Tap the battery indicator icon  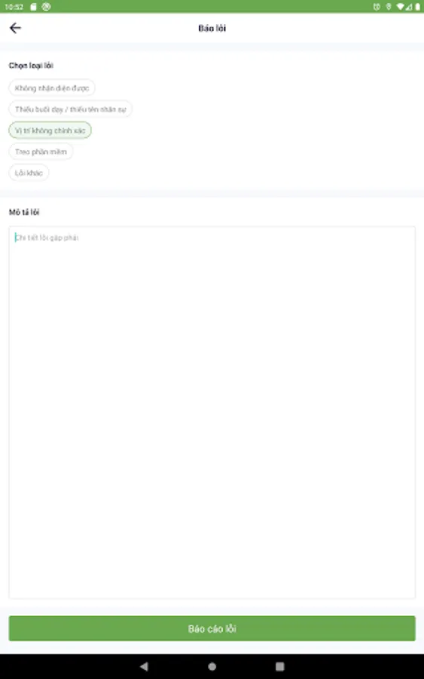tap(417, 7)
